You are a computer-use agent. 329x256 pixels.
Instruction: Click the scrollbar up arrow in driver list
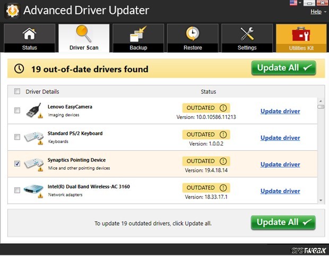coord(321,101)
